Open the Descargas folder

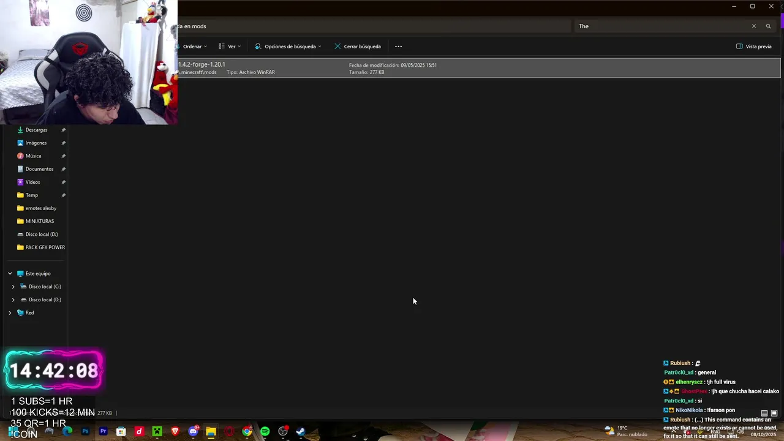pos(36,130)
